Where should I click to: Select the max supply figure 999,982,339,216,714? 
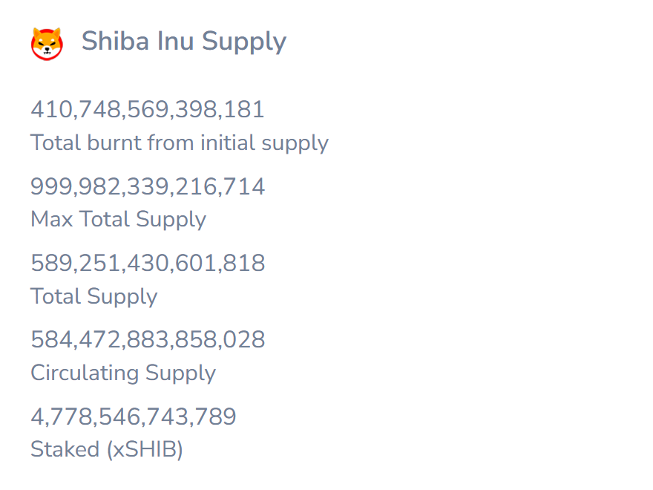point(148,186)
